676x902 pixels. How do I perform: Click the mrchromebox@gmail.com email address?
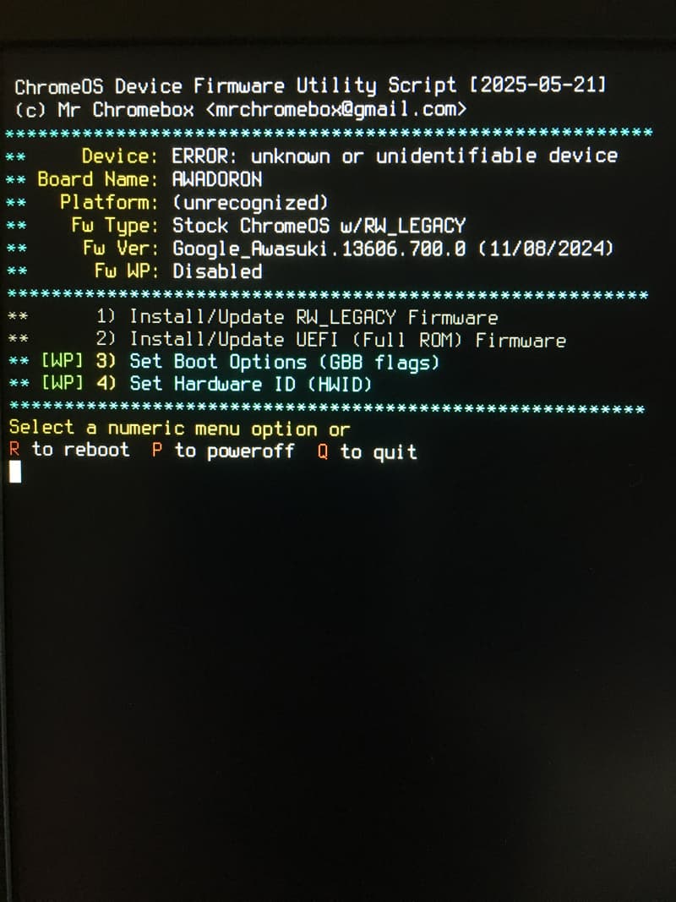click(x=336, y=109)
